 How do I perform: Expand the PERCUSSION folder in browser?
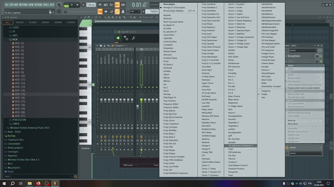(x=19, y=120)
